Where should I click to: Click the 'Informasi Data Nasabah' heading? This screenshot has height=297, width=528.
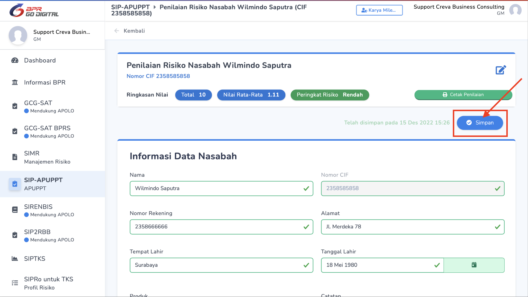pos(183,156)
